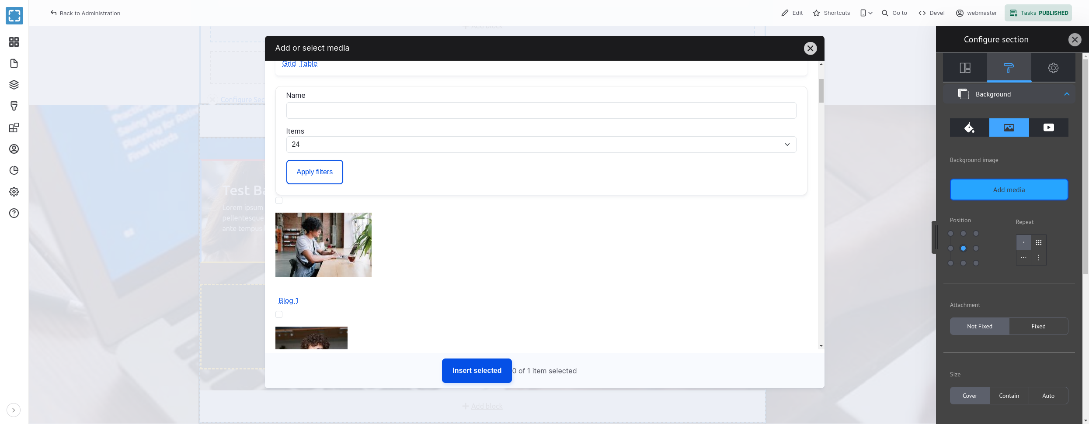Check the checkbox for the second media item
1089x424 pixels.
click(279, 314)
